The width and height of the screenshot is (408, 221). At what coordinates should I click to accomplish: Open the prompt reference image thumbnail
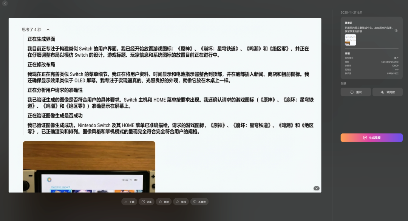coord(350,40)
